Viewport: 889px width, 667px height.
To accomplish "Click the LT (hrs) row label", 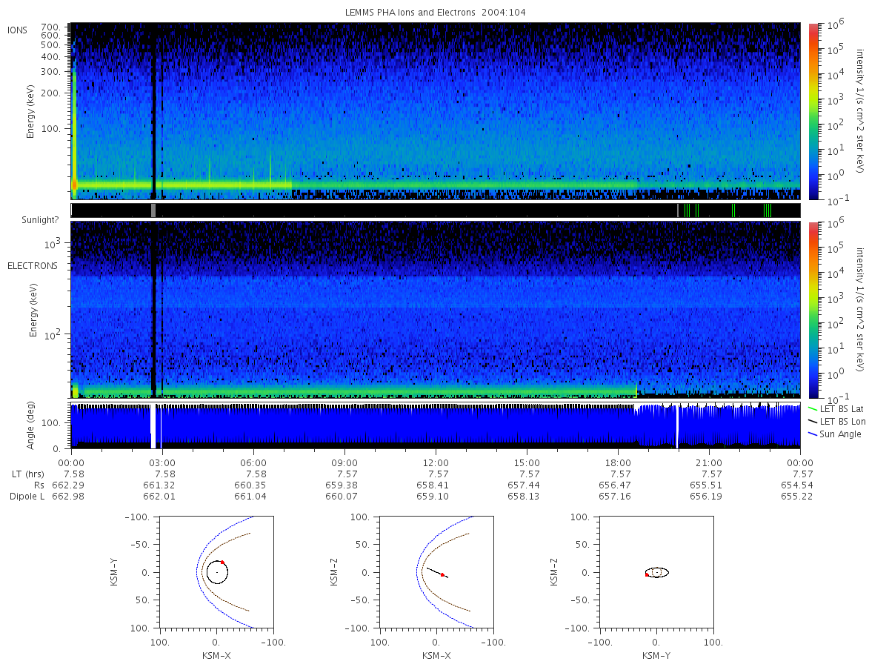I will 27,474.
